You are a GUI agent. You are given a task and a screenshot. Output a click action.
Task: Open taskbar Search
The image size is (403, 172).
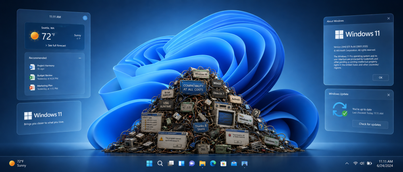(x=160, y=163)
